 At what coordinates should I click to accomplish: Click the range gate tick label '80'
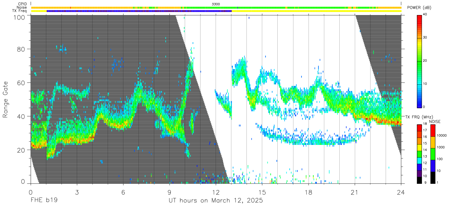[x=21, y=49]
